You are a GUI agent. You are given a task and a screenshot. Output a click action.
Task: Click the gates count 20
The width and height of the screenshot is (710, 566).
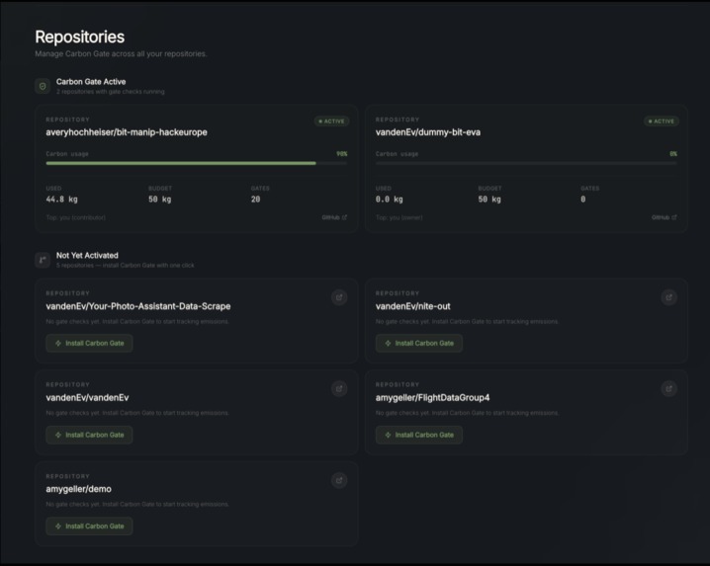pyautogui.click(x=256, y=200)
